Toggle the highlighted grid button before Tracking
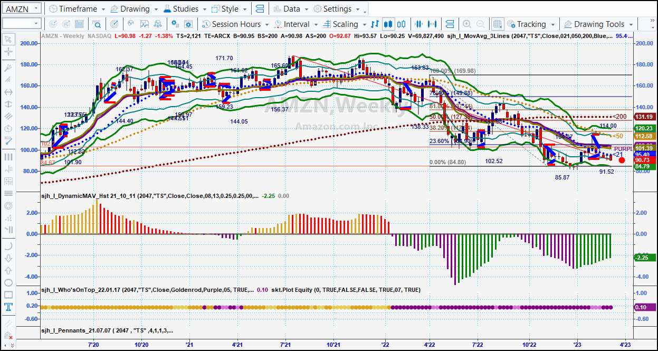Screen dimensions: 658x351 [497, 24]
